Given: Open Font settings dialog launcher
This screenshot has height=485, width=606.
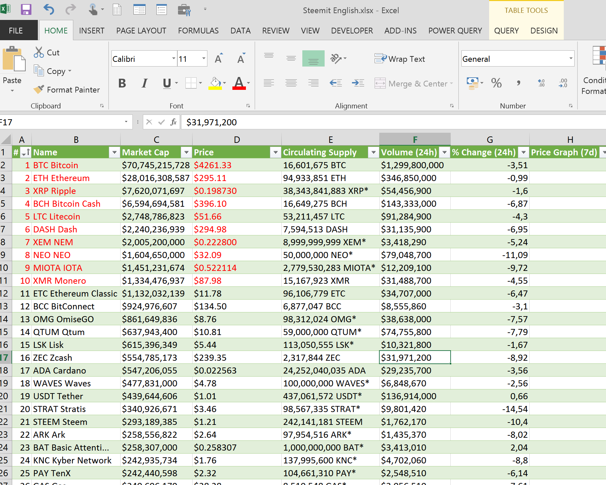Looking at the screenshot, I should [248, 106].
